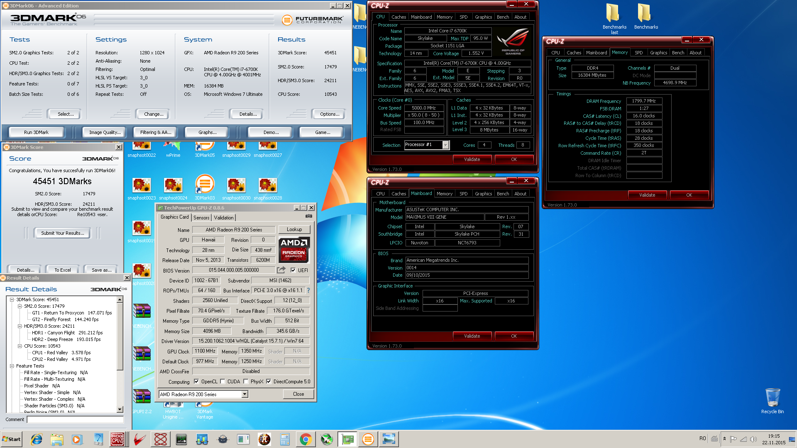Viewport: 797px width, 448px height.
Task: Collapse the Feature Tests node
Action: [x=12, y=366]
